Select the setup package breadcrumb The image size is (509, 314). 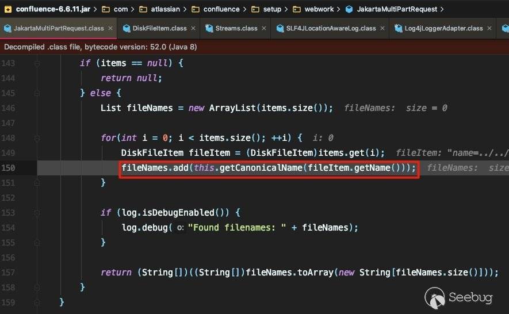tap(272, 9)
